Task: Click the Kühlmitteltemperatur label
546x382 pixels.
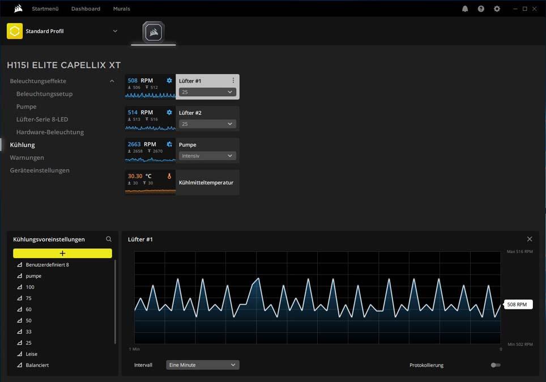Action: 206,183
